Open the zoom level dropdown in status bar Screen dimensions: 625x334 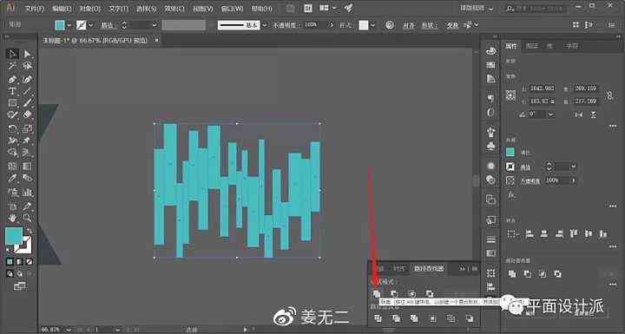pos(69,330)
